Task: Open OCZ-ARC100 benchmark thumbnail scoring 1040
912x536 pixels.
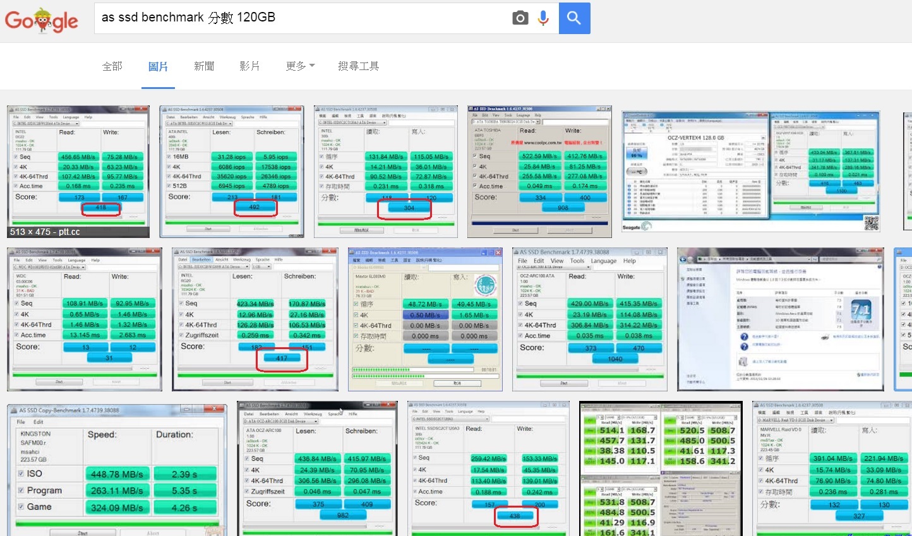Action: coord(590,319)
